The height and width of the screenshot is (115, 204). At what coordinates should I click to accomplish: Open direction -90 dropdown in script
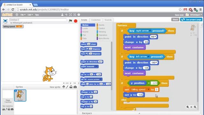coord(157,63)
